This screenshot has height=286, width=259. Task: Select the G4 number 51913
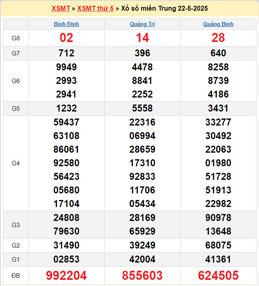coord(218,190)
